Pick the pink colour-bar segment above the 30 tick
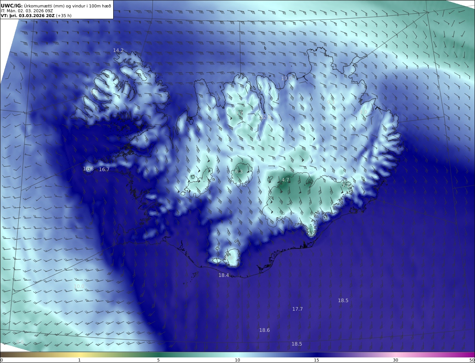Image resolution: width=475 pixels, height=363 pixels. coord(396,354)
